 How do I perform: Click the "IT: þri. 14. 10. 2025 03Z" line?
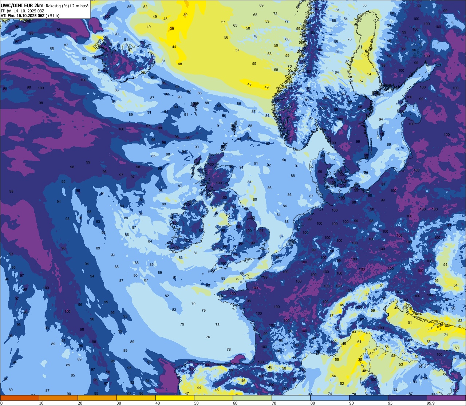pyautogui.click(x=23, y=11)
